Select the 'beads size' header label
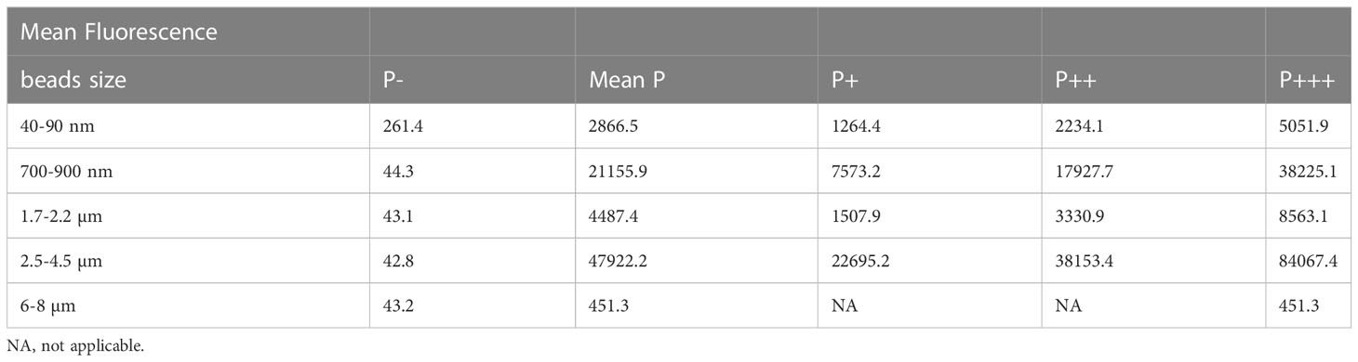1358x362 pixels. (73, 80)
